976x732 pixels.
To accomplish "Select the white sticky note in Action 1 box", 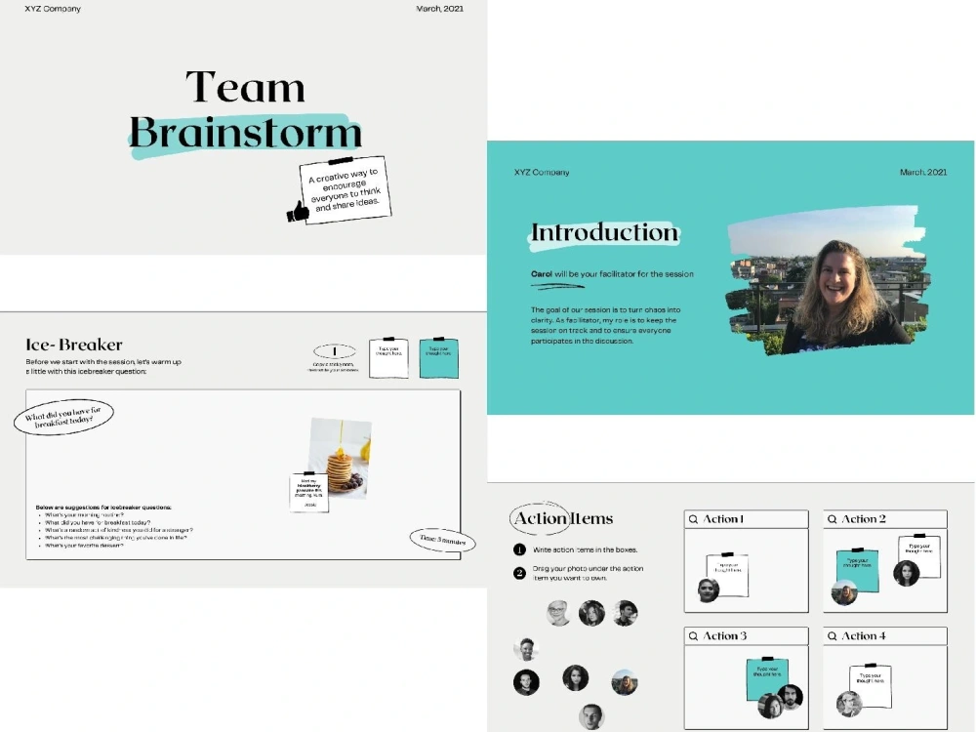I will click(728, 575).
